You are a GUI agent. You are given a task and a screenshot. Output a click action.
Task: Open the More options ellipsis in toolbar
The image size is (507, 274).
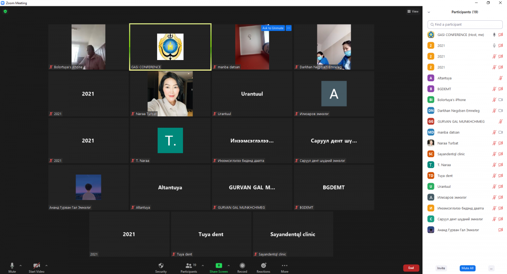point(284,266)
